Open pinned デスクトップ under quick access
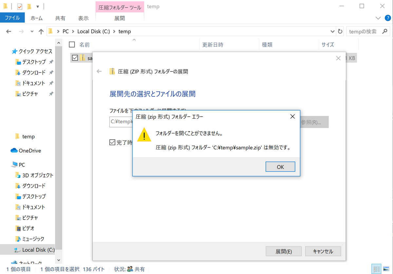Image resolution: width=393 pixels, height=274 pixels. [x=31, y=62]
